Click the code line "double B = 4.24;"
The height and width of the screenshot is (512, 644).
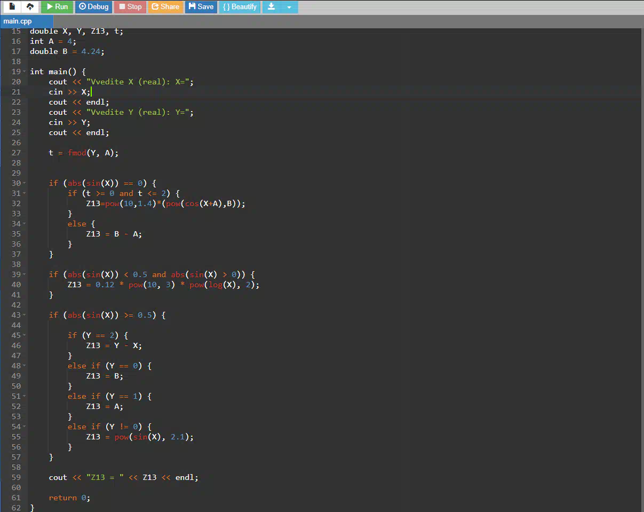(x=67, y=51)
